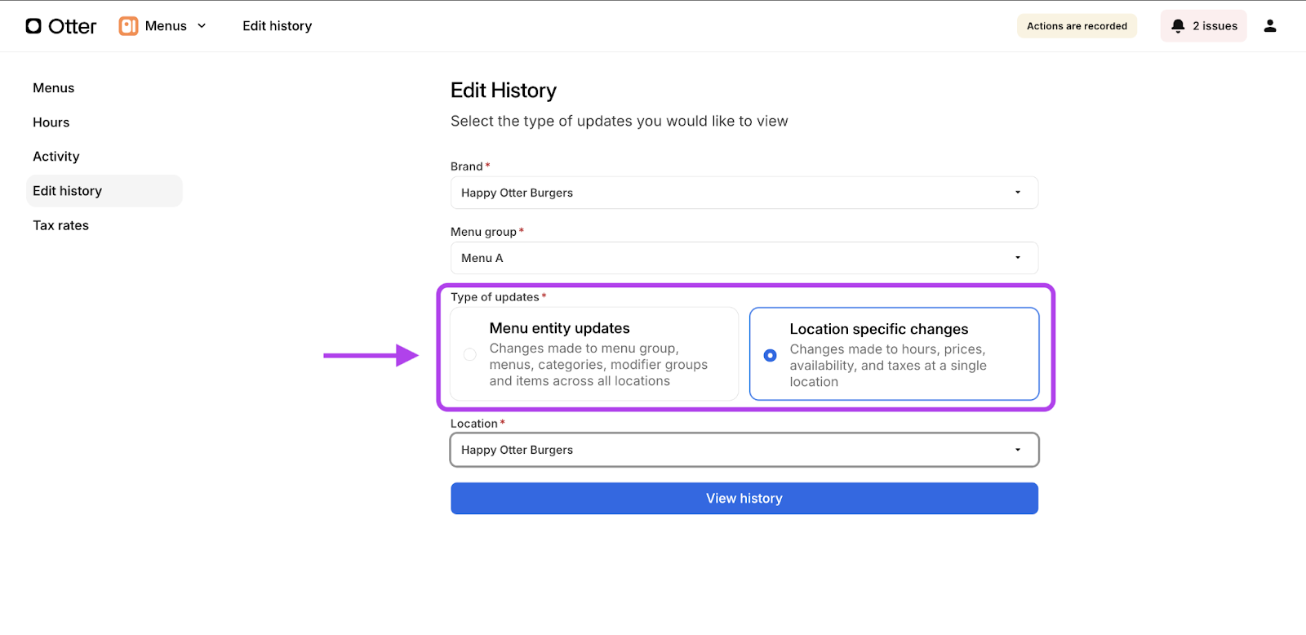Image resolution: width=1306 pixels, height=635 pixels.
Task: Select Edit history sidebar item
Action: click(x=68, y=191)
